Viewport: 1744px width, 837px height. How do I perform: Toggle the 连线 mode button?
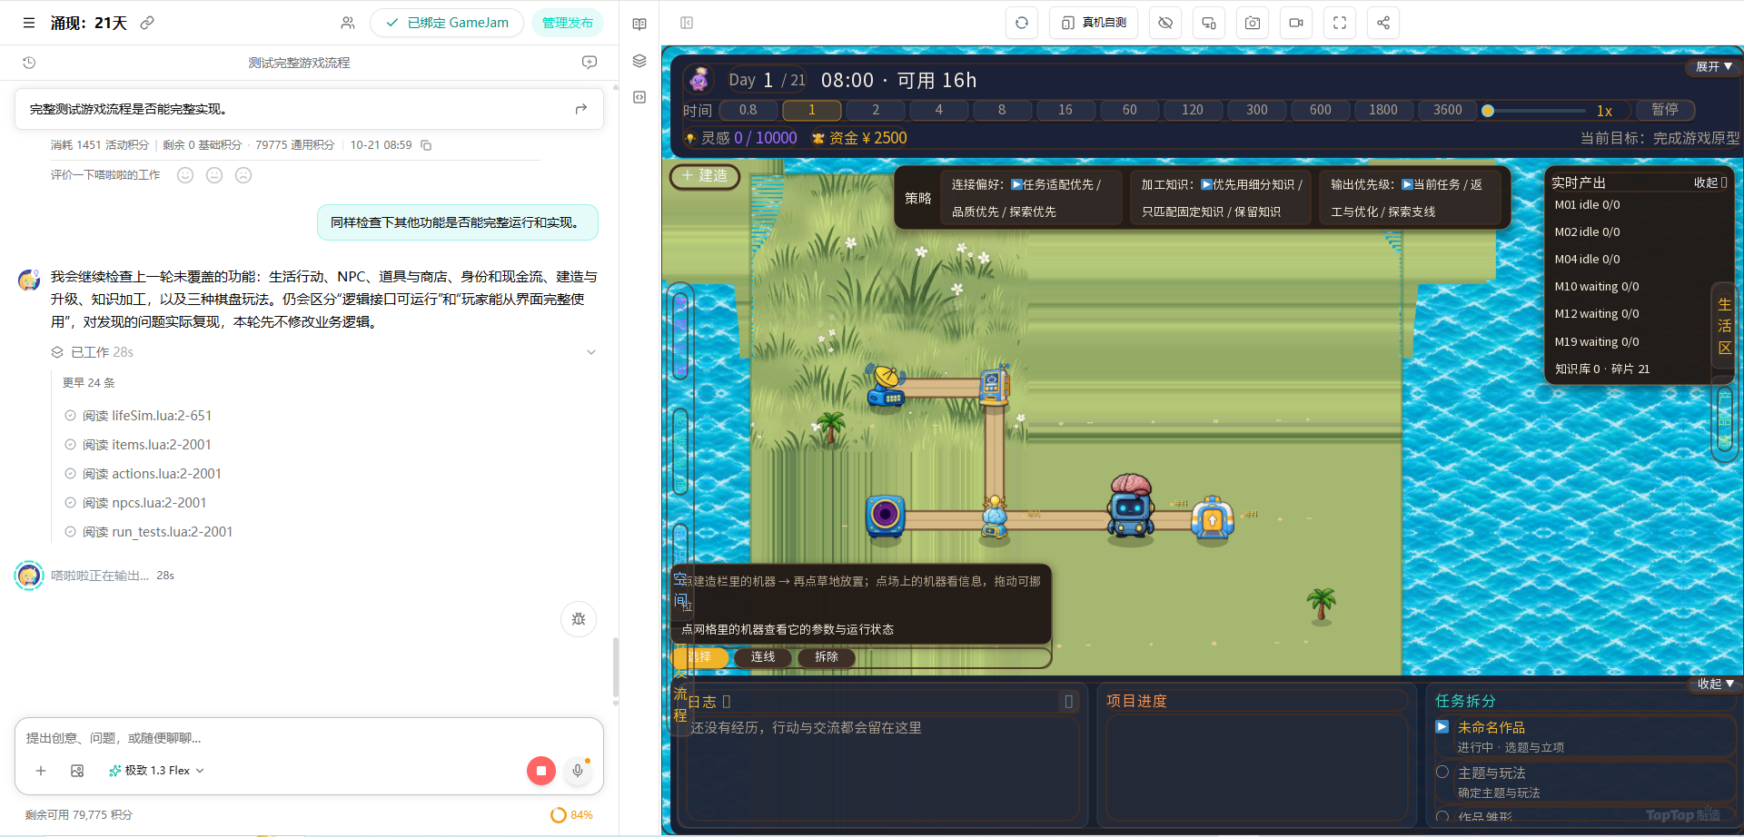pyautogui.click(x=763, y=657)
